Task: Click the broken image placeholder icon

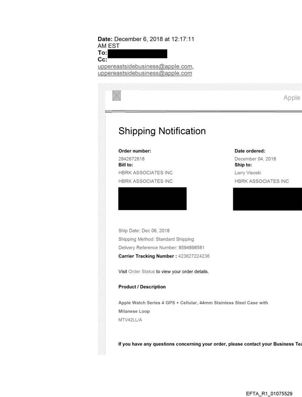Action: [117, 96]
